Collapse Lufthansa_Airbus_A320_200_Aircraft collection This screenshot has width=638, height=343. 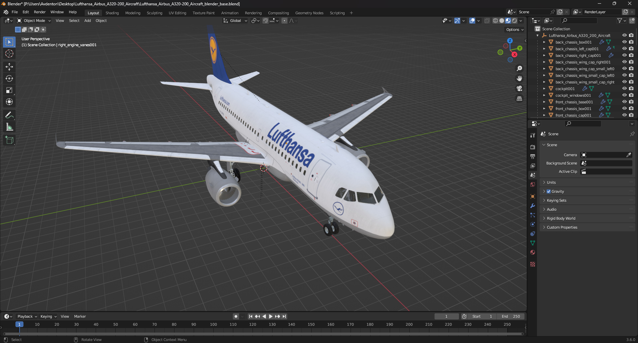coord(538,36)
